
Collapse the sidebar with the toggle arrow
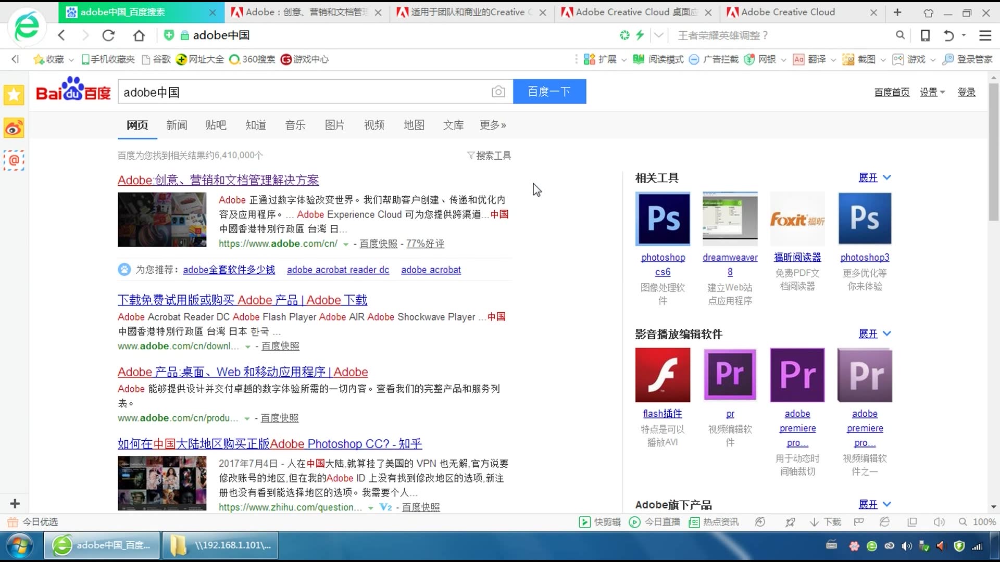click(15, 59)
